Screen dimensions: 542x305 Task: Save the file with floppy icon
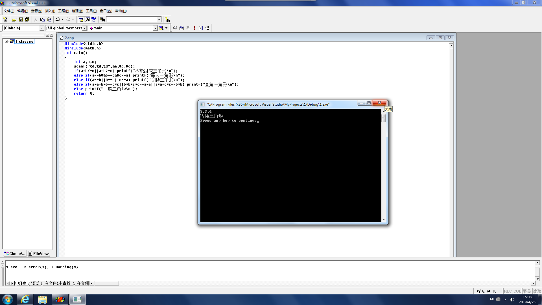coord(21,19)
